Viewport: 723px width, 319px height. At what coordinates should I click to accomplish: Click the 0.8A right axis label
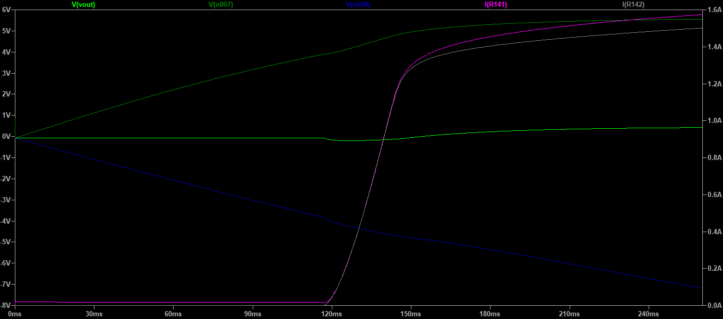[x=715, y=158]
